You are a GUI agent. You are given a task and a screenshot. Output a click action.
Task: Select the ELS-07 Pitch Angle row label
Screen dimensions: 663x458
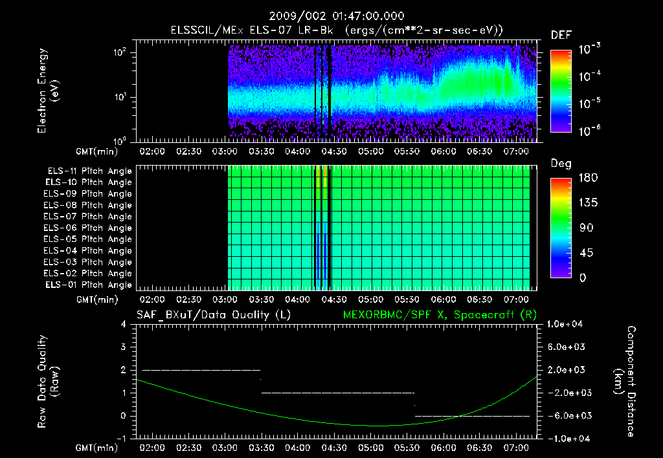88,217
